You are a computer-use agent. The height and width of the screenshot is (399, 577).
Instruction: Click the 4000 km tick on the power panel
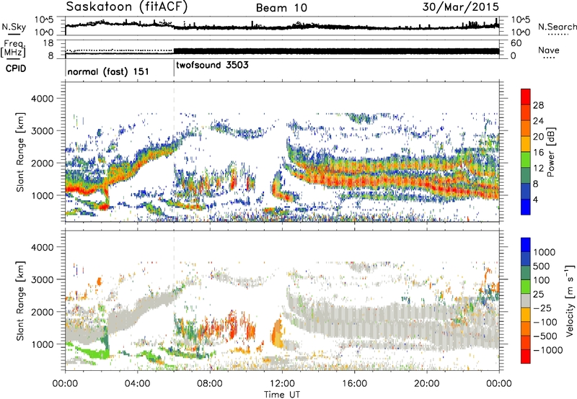click(42, 99)
